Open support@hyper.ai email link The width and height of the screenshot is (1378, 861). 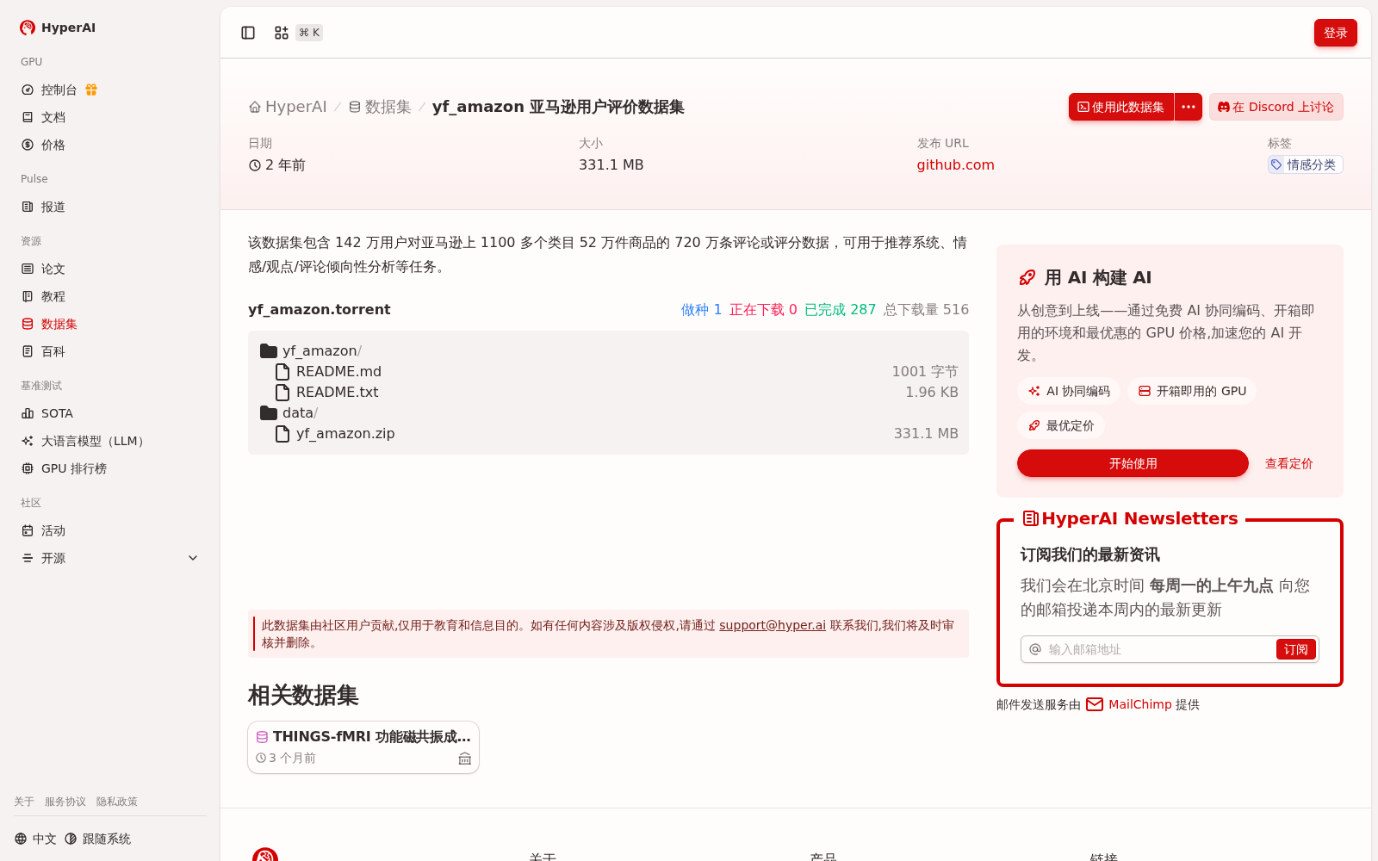[x=773, y=625]
